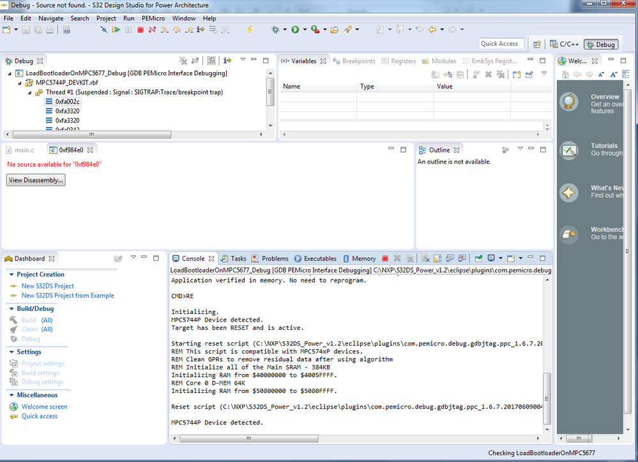Click the Disconnect icon in main toolbar
Image resolution: width=638 pixels, height=462 pixels.
point(152,29)
